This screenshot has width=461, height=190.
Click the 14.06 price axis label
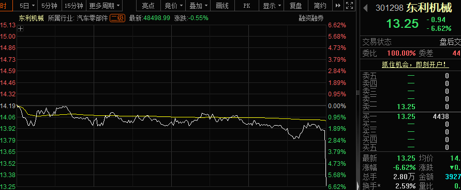click(8, 117)
